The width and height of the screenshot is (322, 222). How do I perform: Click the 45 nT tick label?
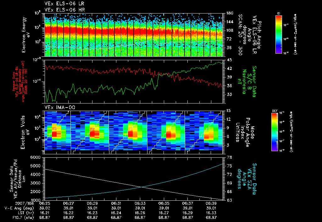point(229,60)
